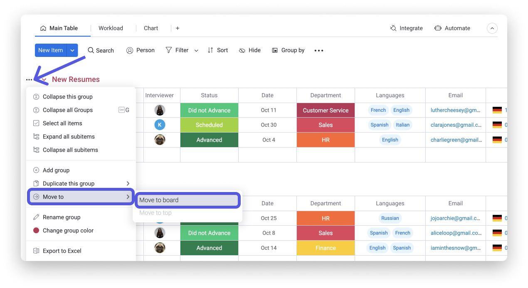
Task: Click the Customer Service department cell
Action: 326,110
